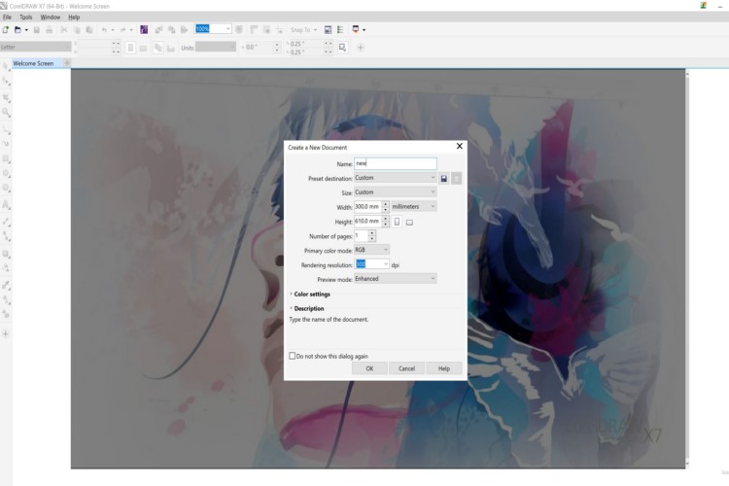Select the Pick tool in toolbox
The width and height of the screenshot is (729, 486).
(6, 66)
